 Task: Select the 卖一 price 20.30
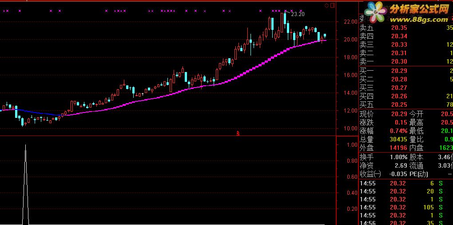pos(399,61)
